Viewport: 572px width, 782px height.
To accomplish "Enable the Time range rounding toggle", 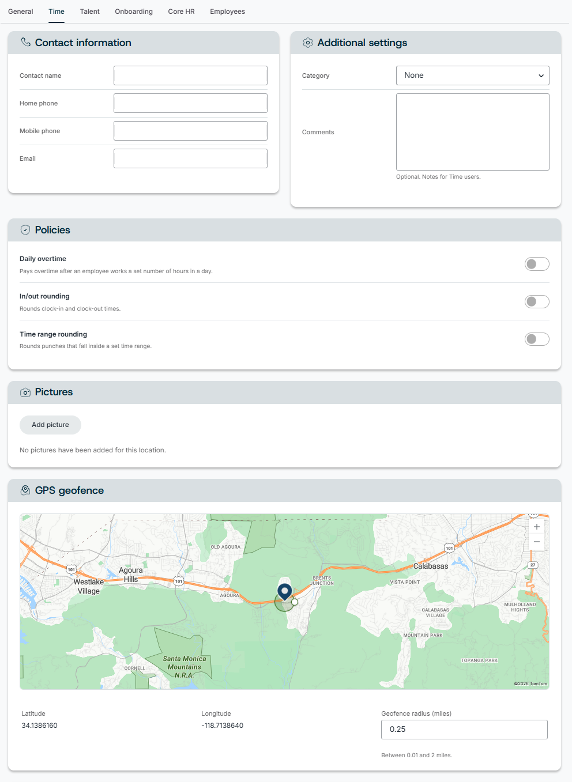I will pyautogui.click(x=537, y=339).
